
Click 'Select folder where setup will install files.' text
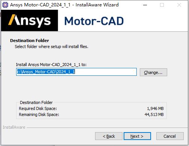pos(51,47)
